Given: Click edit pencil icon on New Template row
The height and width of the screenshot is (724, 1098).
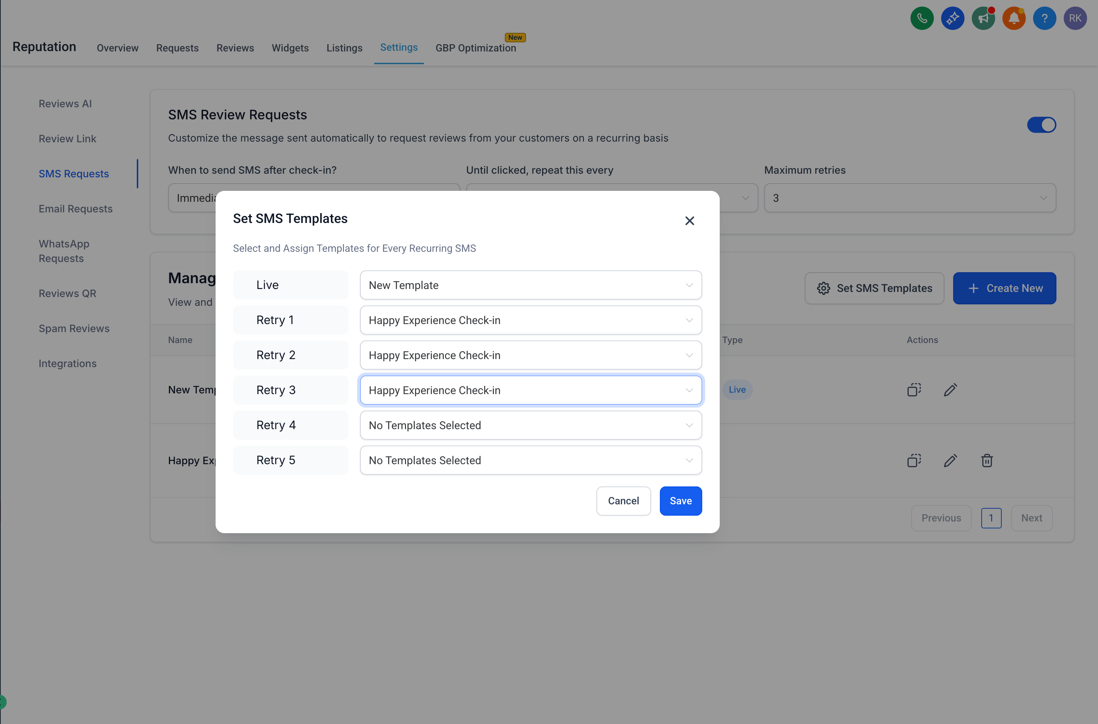Looking at the screenshot, I should 950,390.
